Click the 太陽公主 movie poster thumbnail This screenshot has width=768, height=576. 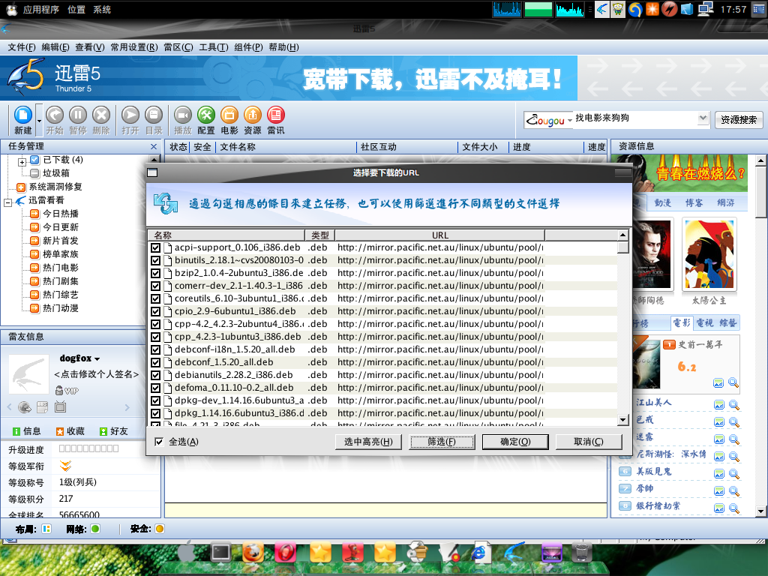pyautogui.click(x=709, y=254)
